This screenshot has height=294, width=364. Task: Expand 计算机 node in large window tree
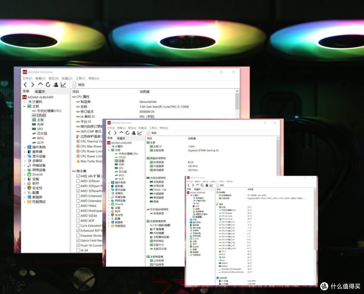(x=24, y=102)
